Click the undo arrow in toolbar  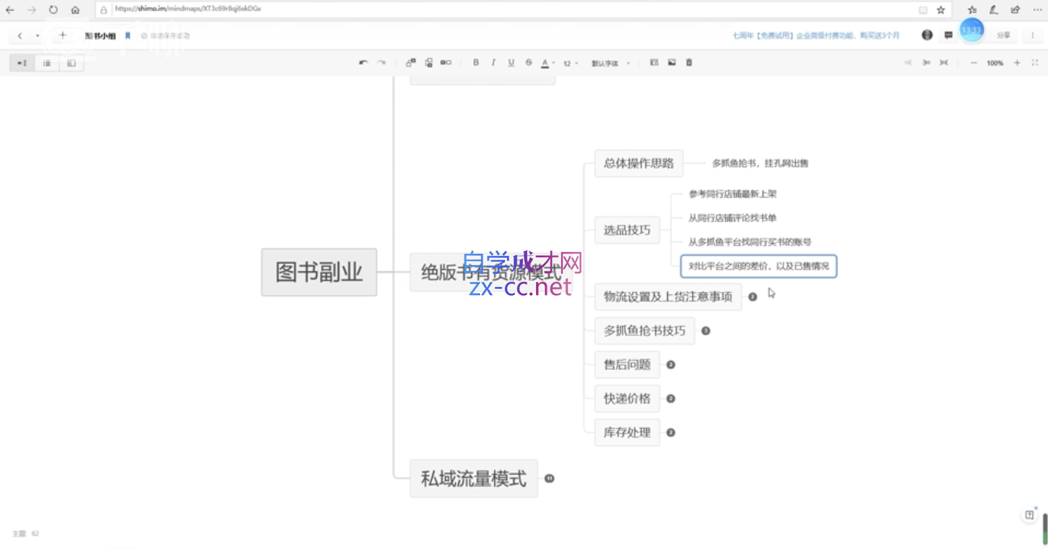coord(363,63)
